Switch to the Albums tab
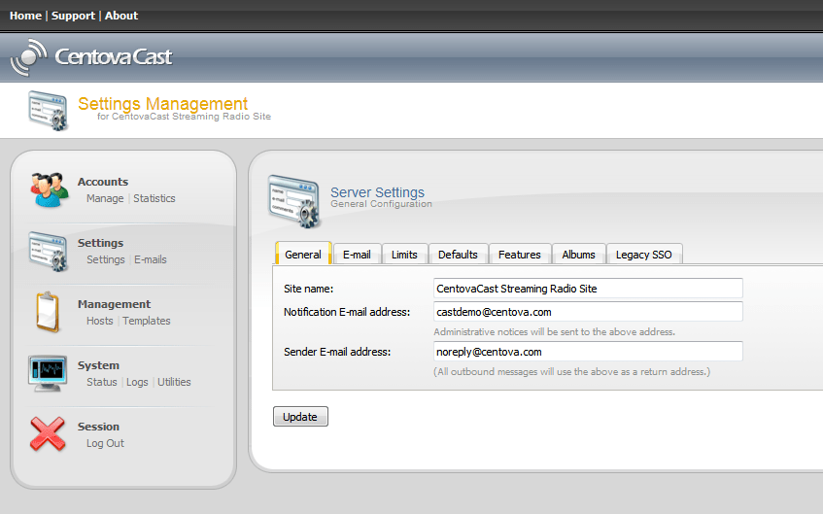823x514 pixels. coord(578,255)
